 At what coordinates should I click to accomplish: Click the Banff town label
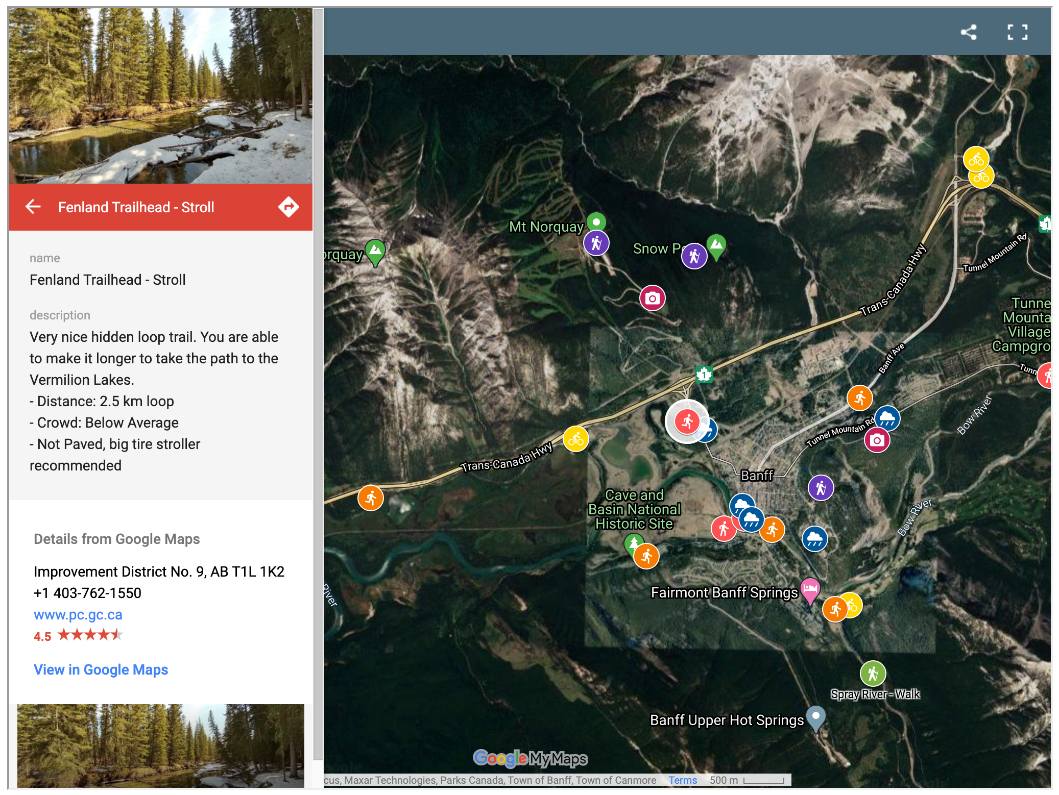click(x=757, y=476)
